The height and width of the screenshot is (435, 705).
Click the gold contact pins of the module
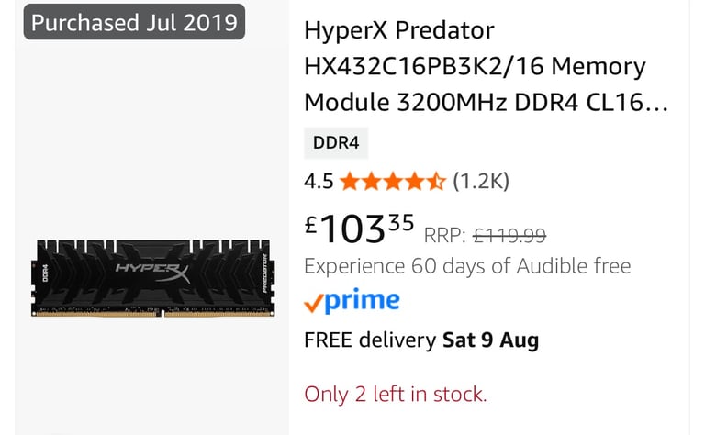(x=153, y=314)
